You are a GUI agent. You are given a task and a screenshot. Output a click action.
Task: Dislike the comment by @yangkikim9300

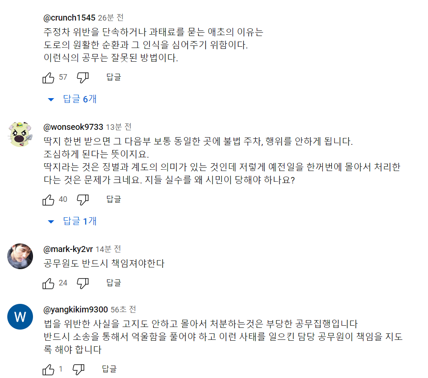click(78, 369)
